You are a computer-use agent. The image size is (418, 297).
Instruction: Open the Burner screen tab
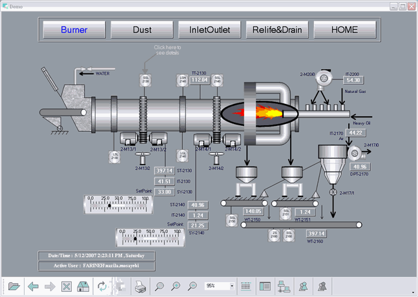tap(74, 30)
